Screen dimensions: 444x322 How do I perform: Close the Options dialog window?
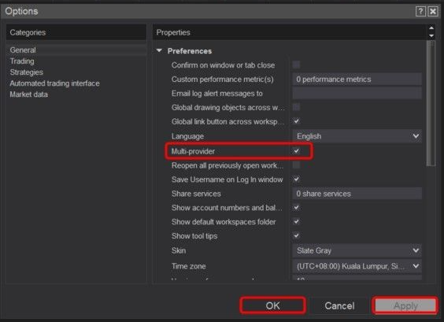pos(433,11)
